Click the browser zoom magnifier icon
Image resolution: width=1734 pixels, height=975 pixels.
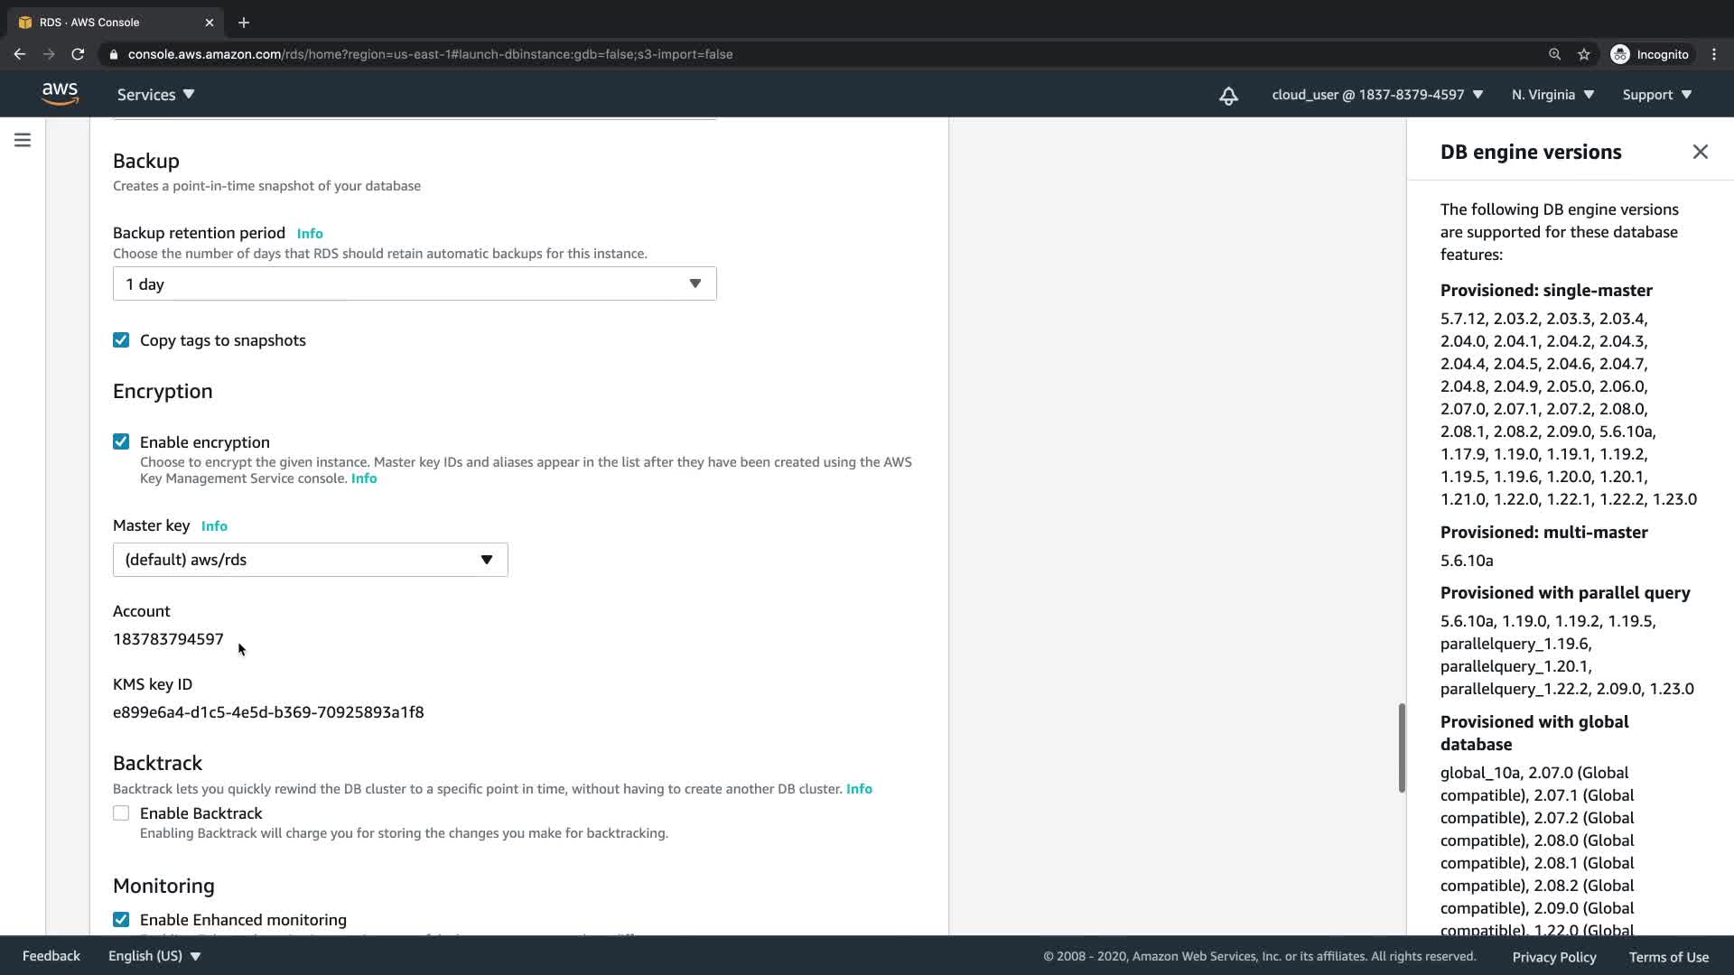pyautogui.click(x=1554, y=54)
